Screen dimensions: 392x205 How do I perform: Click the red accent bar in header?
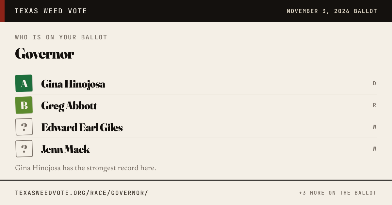(x=2, y=11)
